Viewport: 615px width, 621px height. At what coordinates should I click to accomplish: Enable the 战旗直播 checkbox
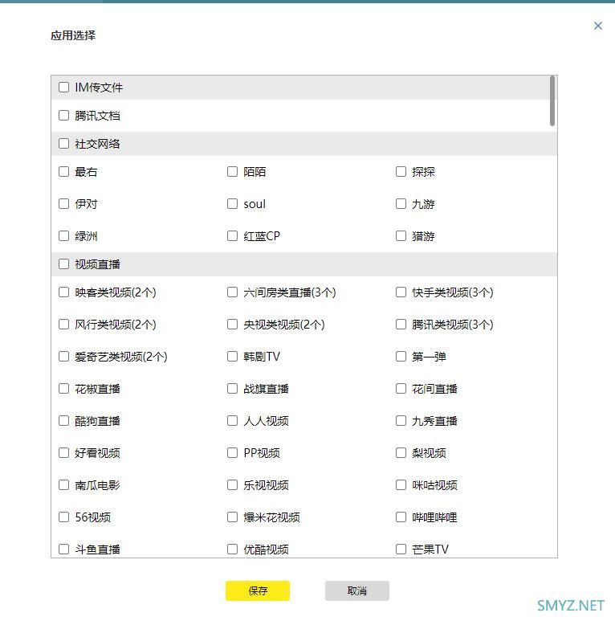(x=232, y=388)
